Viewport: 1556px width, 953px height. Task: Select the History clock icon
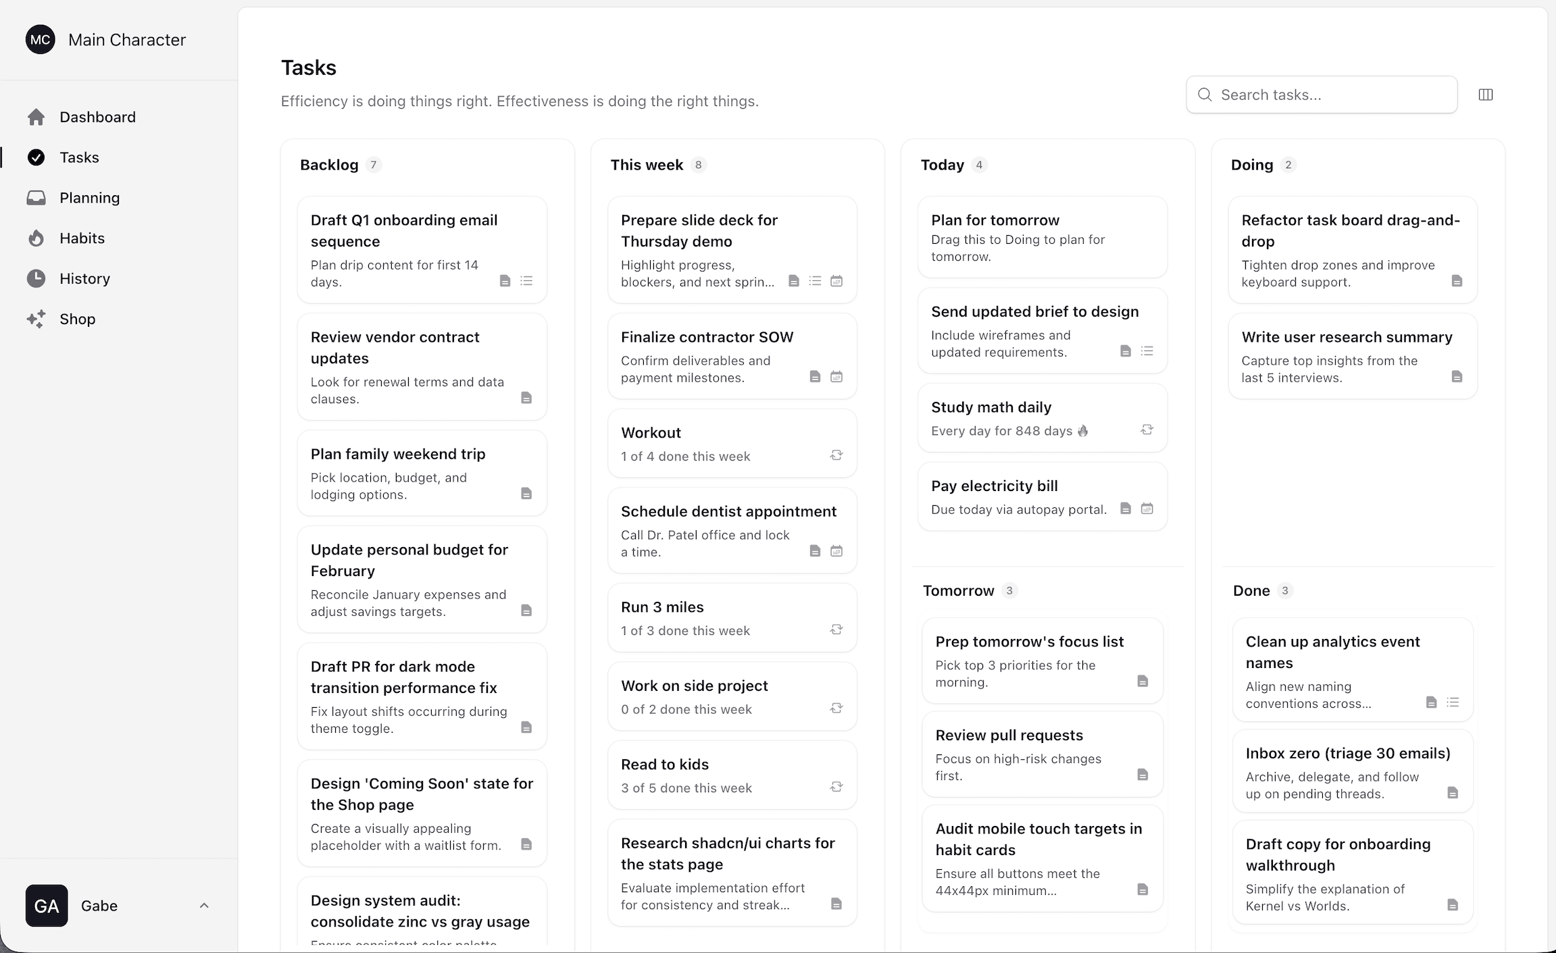(36, 278)
